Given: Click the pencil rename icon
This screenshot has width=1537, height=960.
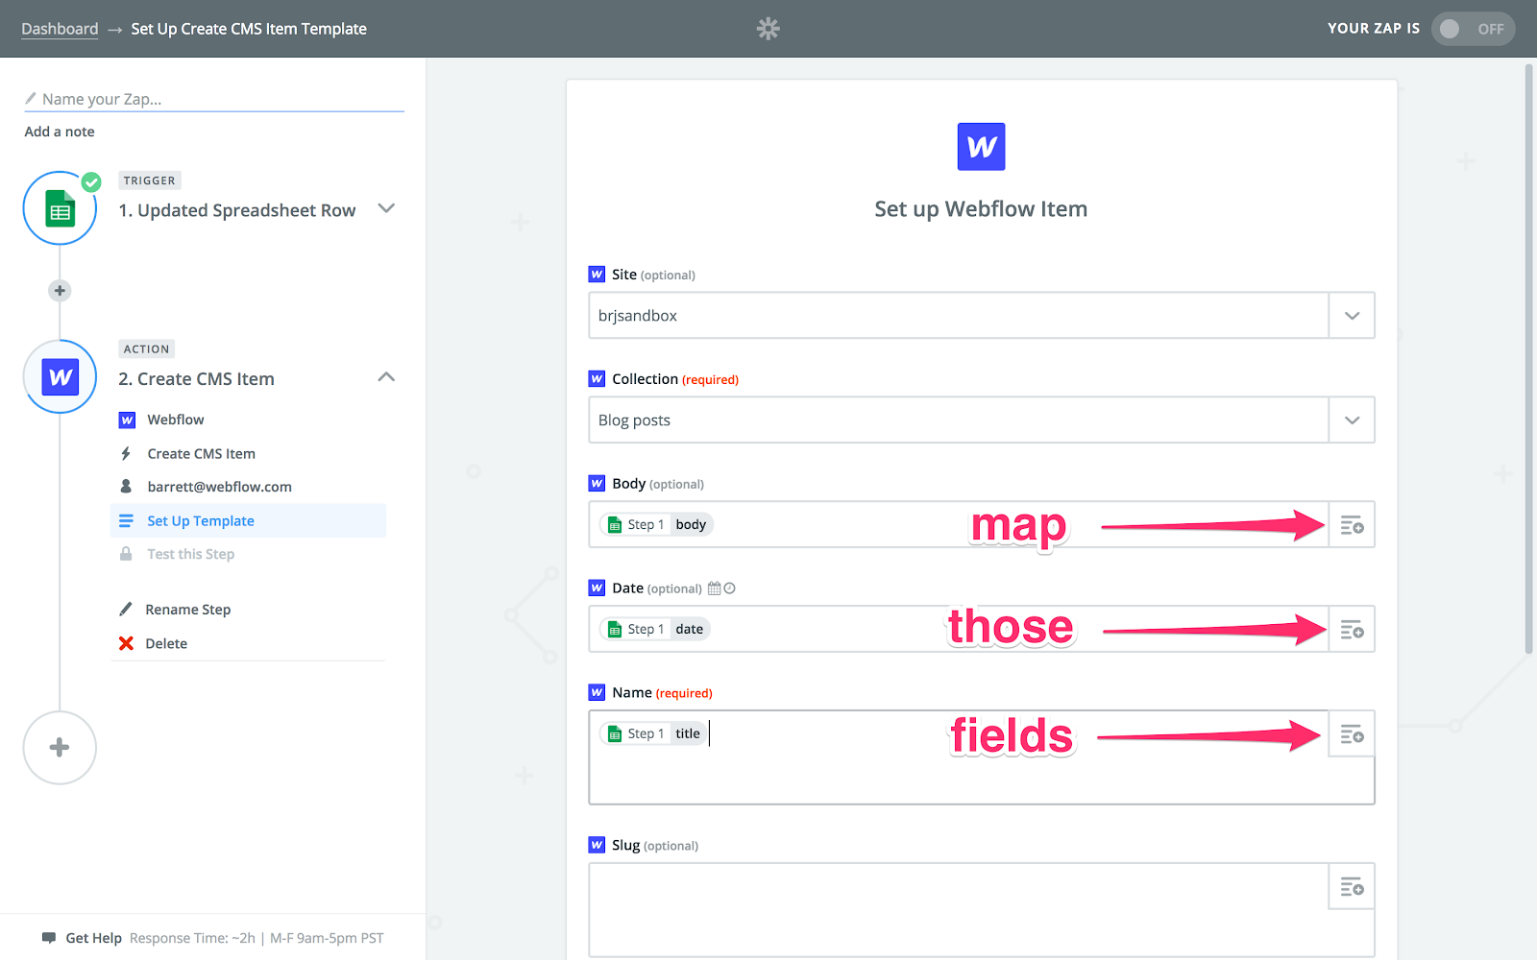Looking at the screenshot, I should point(126,610).
